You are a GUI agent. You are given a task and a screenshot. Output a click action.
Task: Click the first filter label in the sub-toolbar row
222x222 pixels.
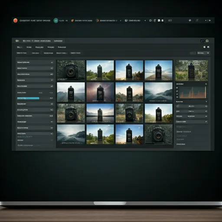point(22,53)
